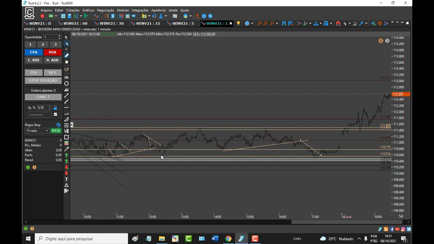Choose the ellipse drawing tool
434x244 pixels.
click(66, 84)
